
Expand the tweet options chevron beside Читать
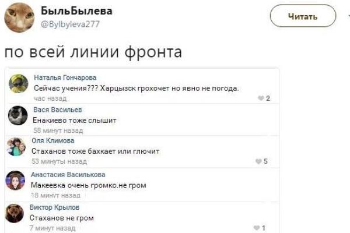(348, 17)
